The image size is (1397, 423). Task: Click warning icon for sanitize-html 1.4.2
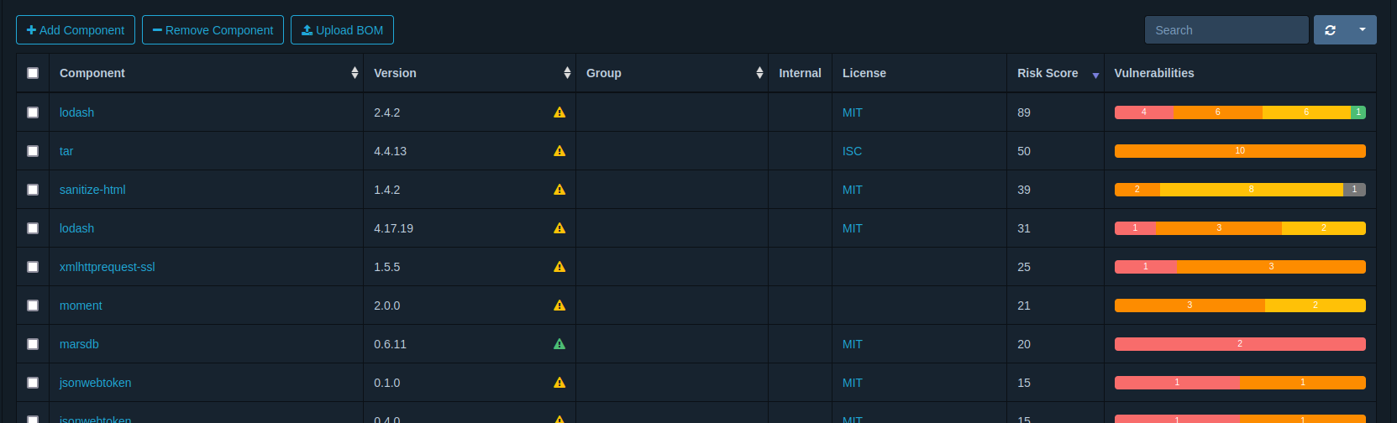point(559,190)
